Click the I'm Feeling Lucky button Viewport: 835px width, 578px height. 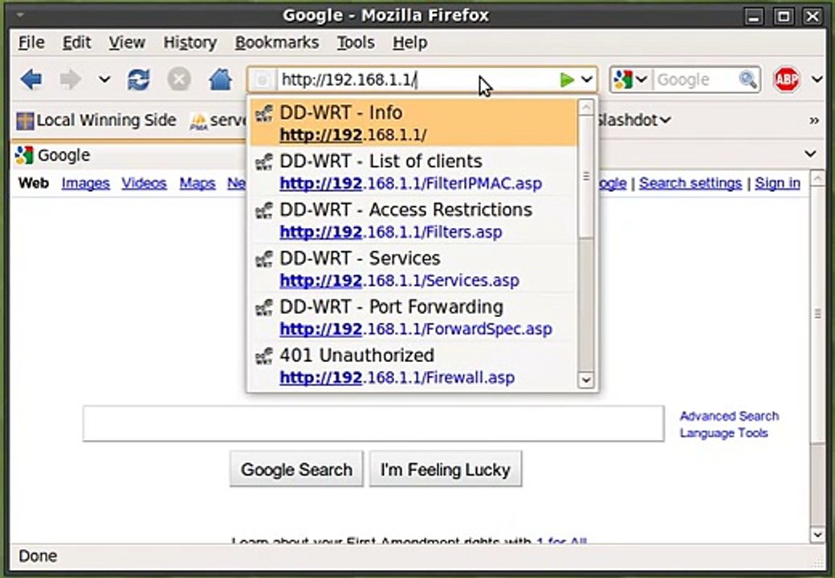(446, 470)
